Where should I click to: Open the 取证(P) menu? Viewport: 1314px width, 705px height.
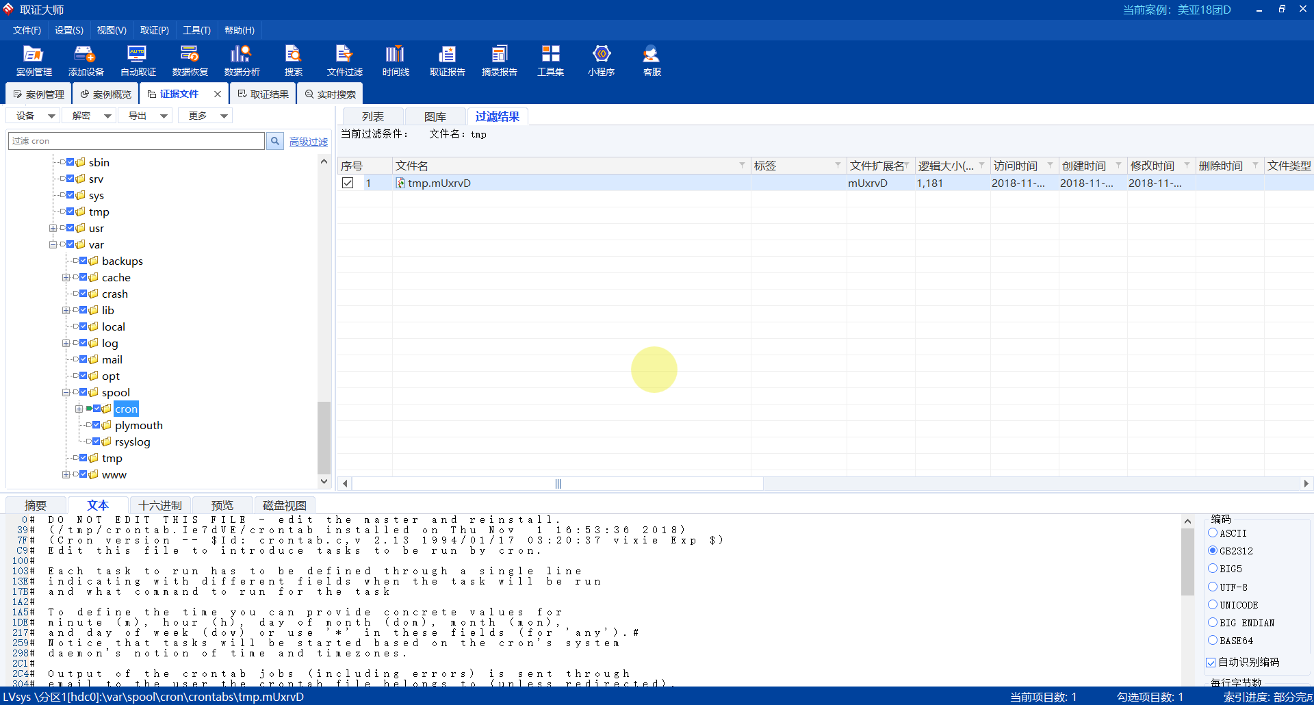point(155,30)
